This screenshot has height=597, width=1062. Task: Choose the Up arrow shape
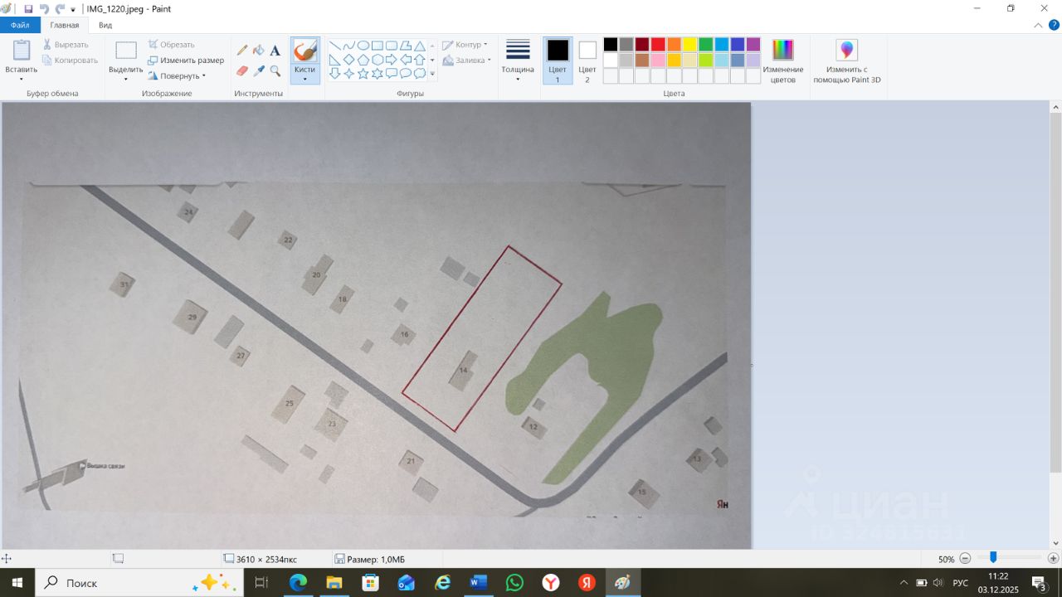pos(420,60)
